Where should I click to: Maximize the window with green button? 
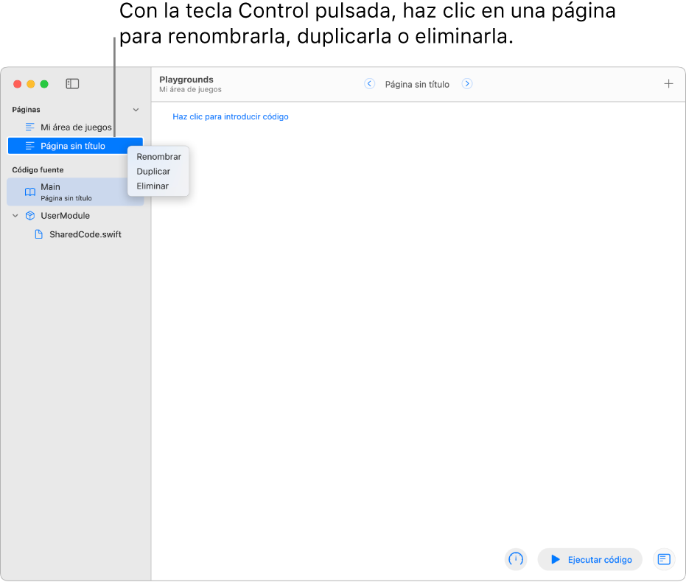pos(44,84)
